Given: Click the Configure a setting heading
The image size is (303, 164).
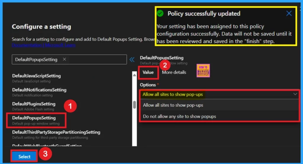Looking at the screenshot, I should tap(41, 26).
